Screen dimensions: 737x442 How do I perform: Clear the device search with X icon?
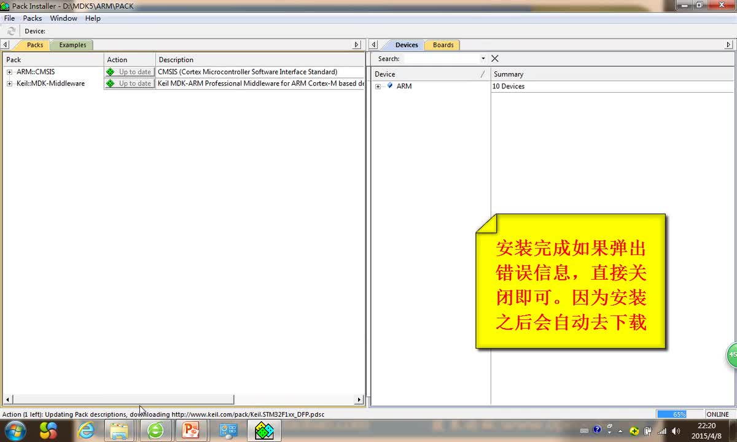tap(495, 58)
